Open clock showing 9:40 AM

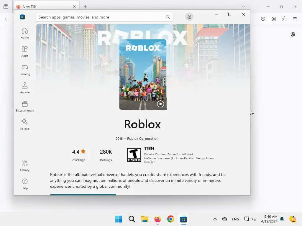(269, 219)
